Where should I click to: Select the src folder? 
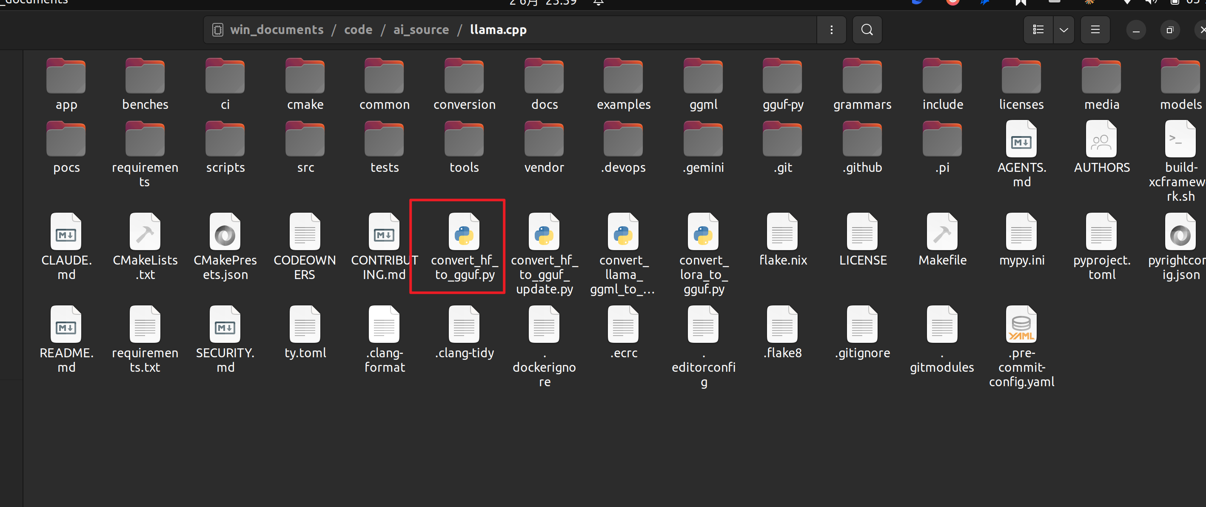[x=305, y=148]
